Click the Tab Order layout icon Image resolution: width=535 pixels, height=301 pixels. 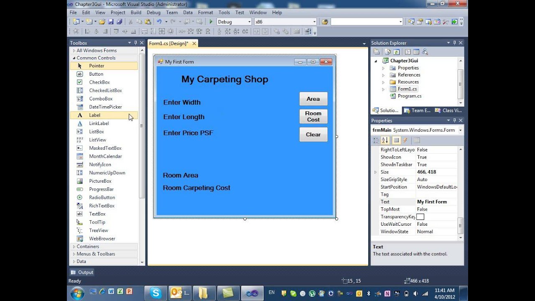pos(308,31)
